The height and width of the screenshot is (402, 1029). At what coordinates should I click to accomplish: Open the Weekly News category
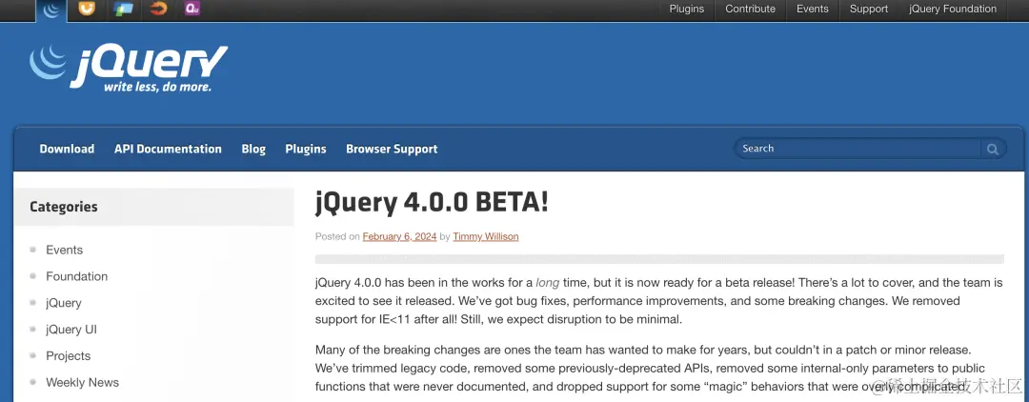coord(82,382)
